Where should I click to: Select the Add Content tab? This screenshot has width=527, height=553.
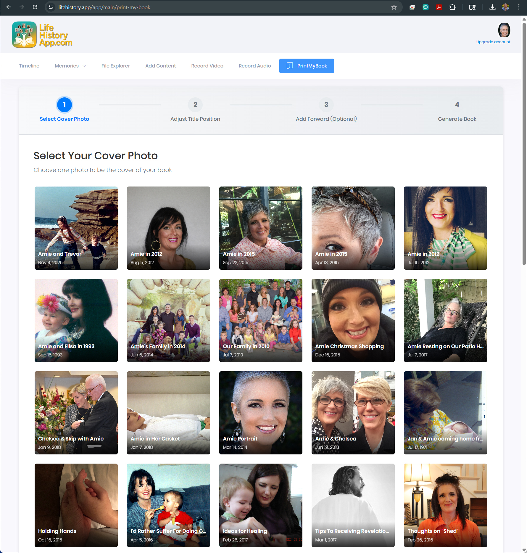click(x=160, y=66)
